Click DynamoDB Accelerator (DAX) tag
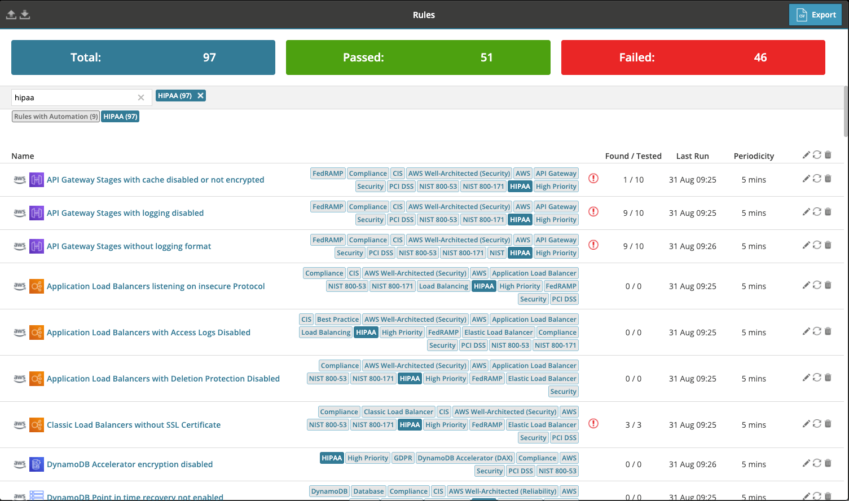The height and width of the screenshot is (501, 849). [x=465, y=458]
